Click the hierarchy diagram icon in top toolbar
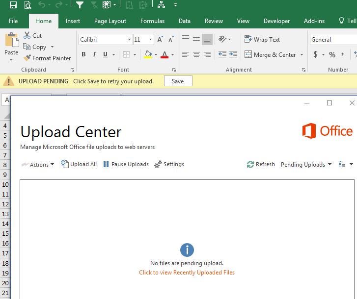The image size is (357, 299). pyautogui.click(x=161, y=4)
